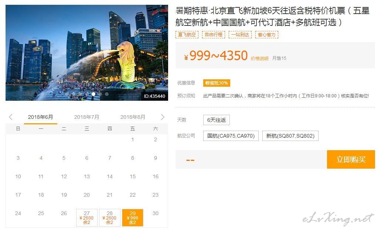Click the -- total price placeholder
Screen dimensions: 378x231
coord(190,160)
